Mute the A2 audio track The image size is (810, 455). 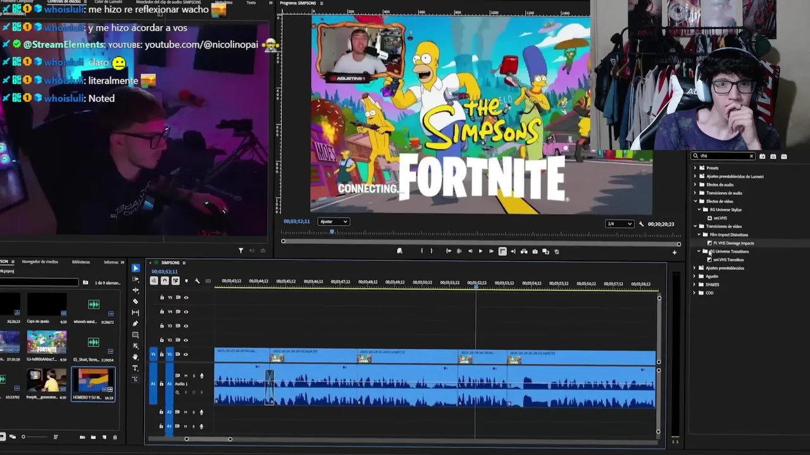(x=186, y=412)
